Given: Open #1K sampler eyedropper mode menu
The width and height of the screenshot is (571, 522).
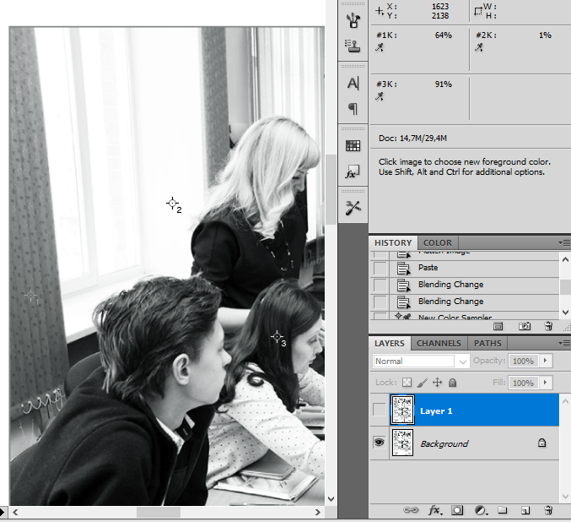Looking at the screenshot, I should click(380, 47).
